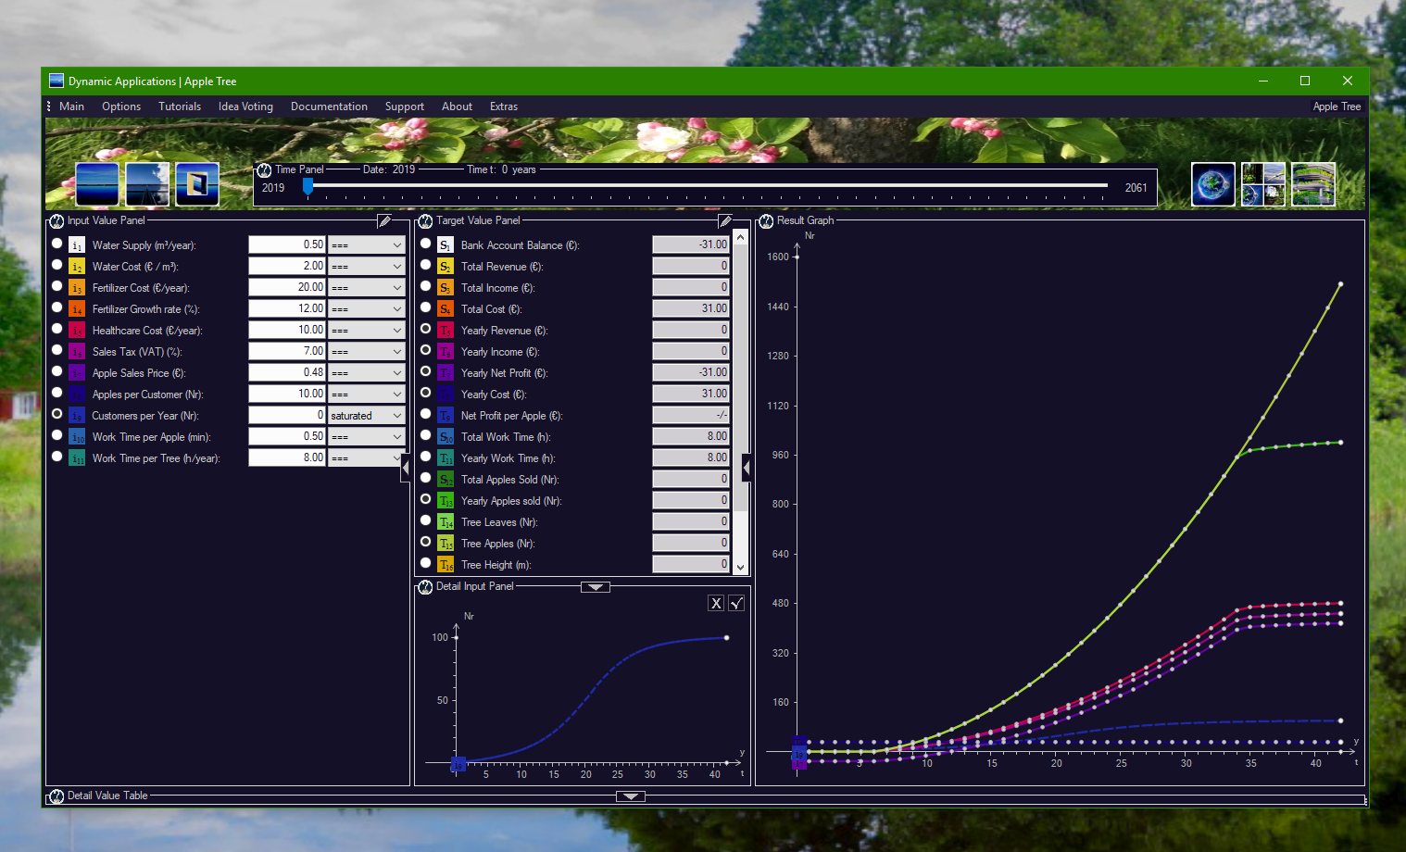This screenshot has width=1406, height=852.
Task: Click the Apple Sales Price input field
Action: coord(287,372)
